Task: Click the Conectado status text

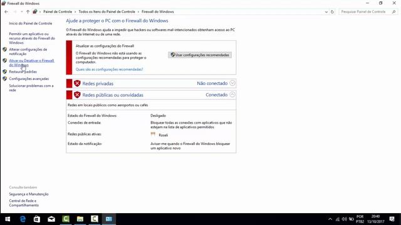Action: click(x=216, y=94)
